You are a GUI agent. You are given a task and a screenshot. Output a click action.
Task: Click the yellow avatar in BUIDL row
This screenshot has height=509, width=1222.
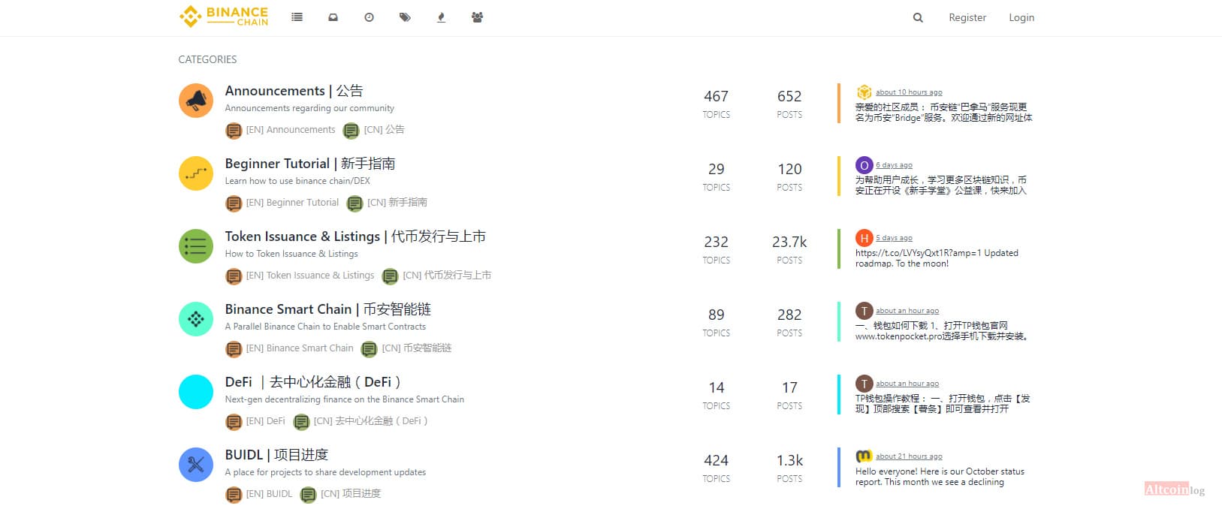[864, 456]
